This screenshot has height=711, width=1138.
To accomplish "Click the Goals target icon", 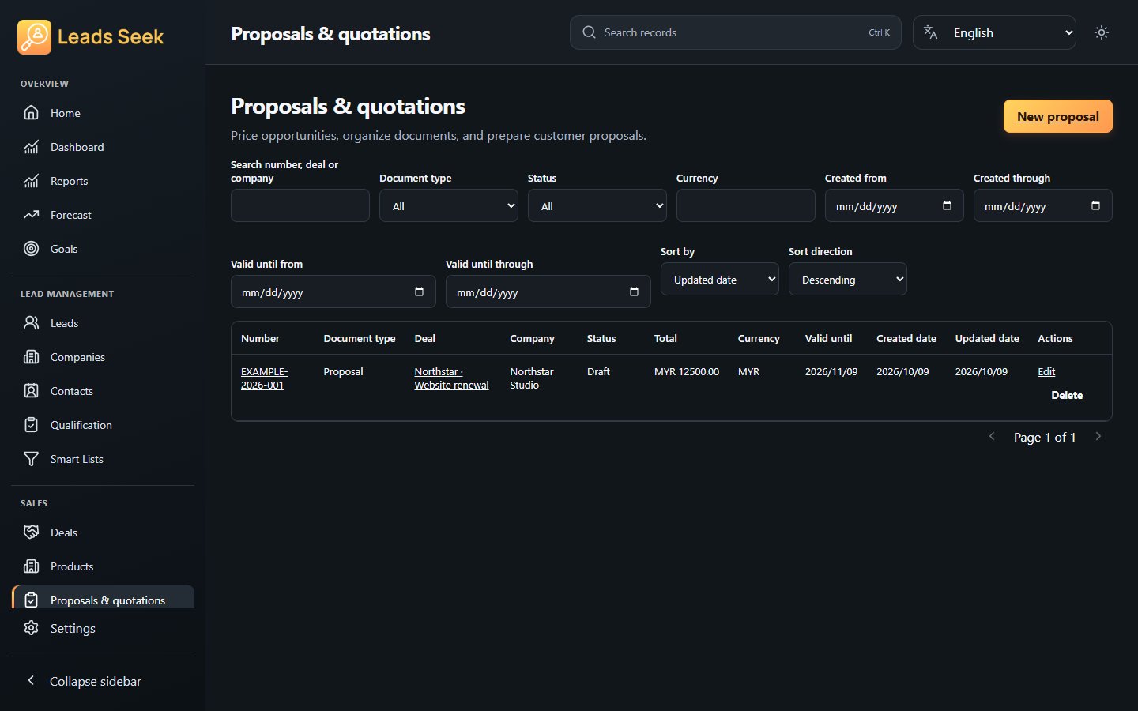I will pyautogui.click(x=31, y=249).
